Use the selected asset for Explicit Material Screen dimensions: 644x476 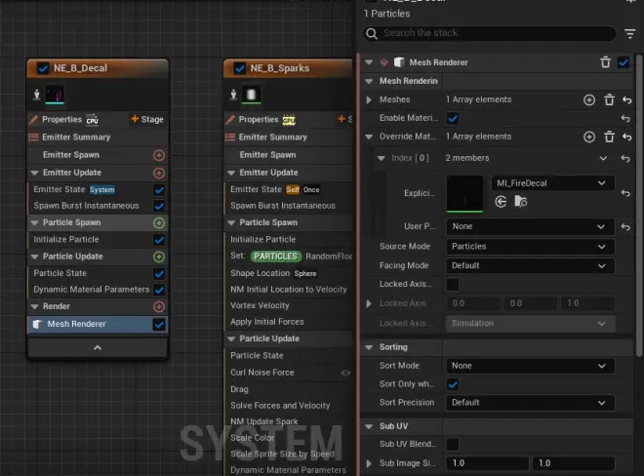pyautogui.click(x=501, y=202)
